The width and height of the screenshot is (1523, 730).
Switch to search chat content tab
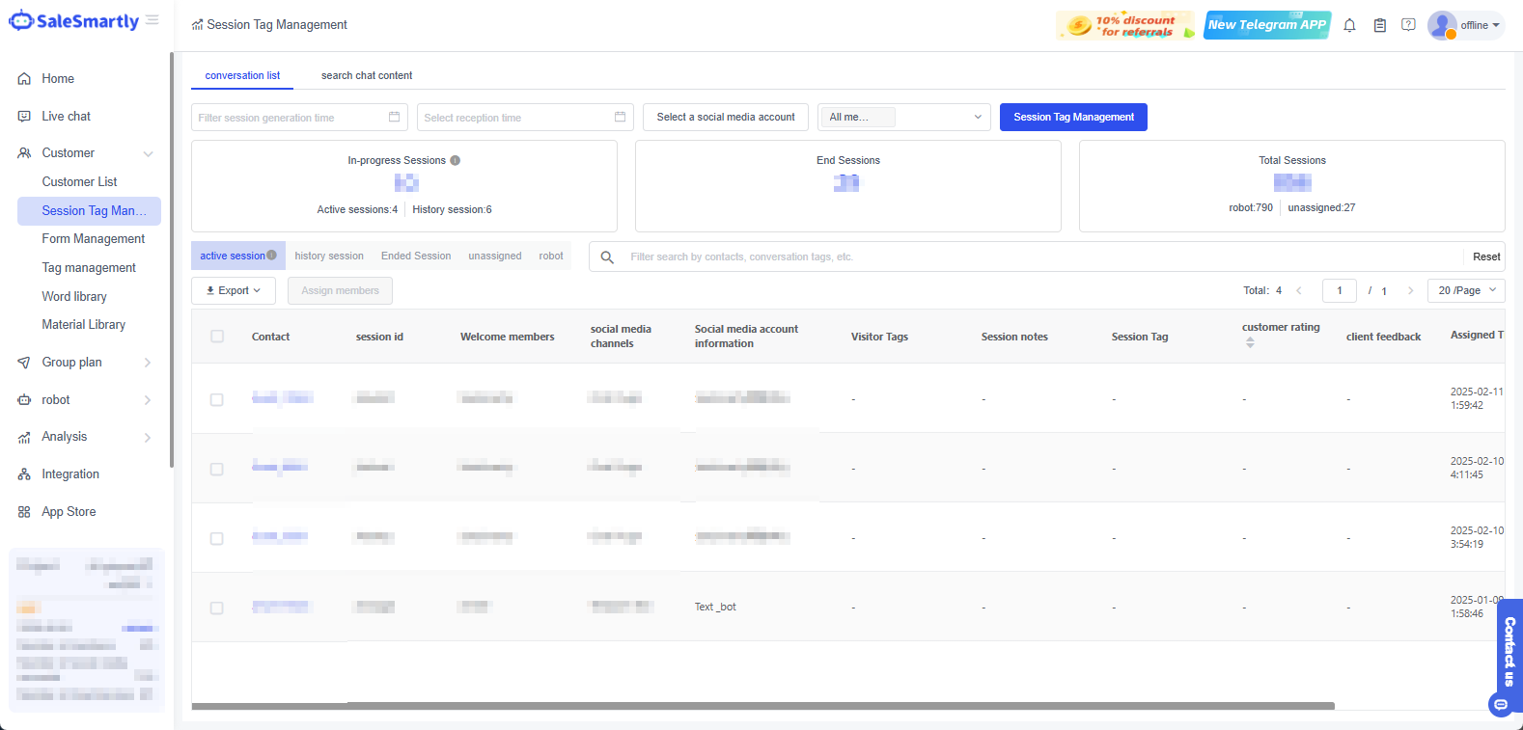(367, 75)
